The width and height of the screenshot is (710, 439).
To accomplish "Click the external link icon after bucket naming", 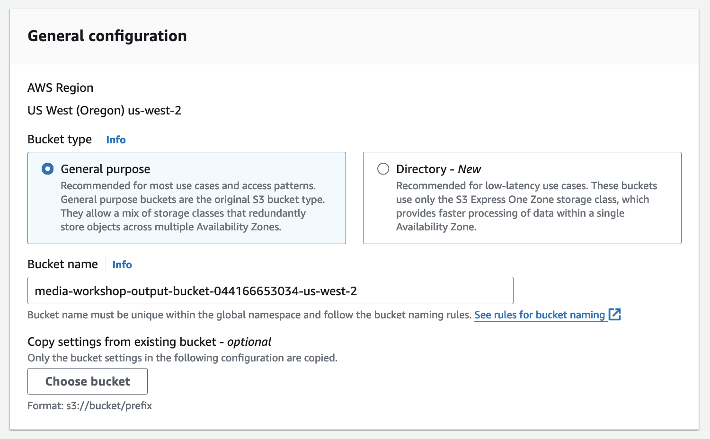I will pos(614,315).
